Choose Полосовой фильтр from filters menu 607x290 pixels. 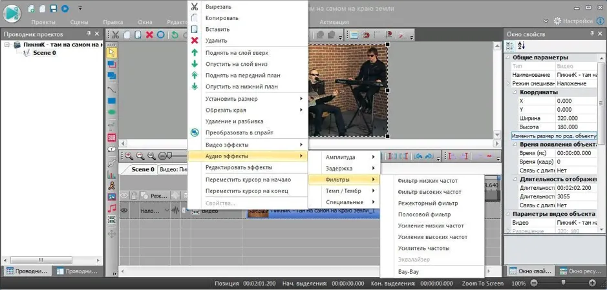[432, 214]
